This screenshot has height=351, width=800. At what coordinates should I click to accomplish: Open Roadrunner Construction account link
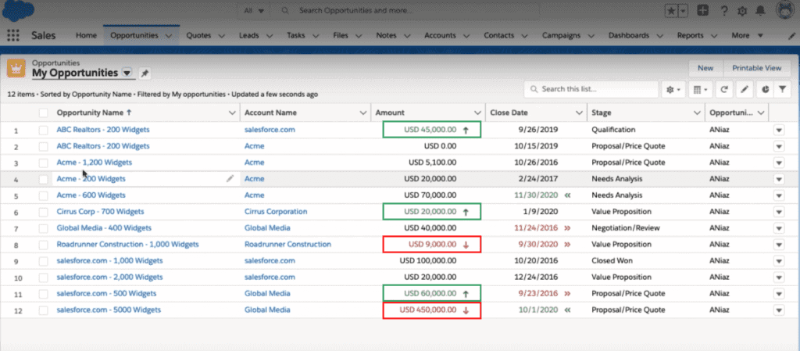287,245
